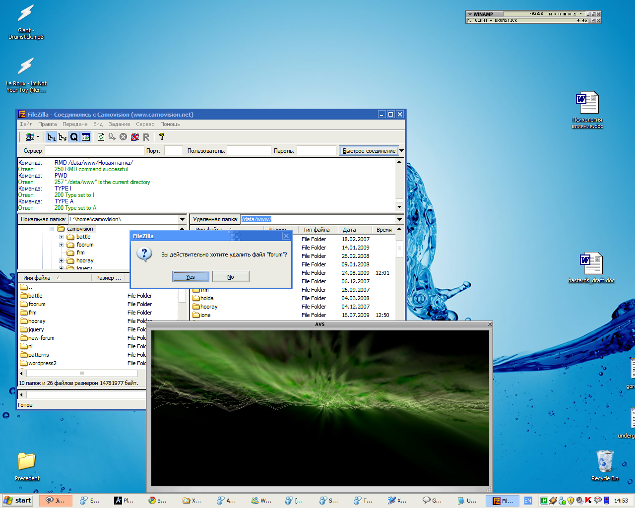
Task: Toggle the transfer queue display icon
Action: (x=74, y=137)
